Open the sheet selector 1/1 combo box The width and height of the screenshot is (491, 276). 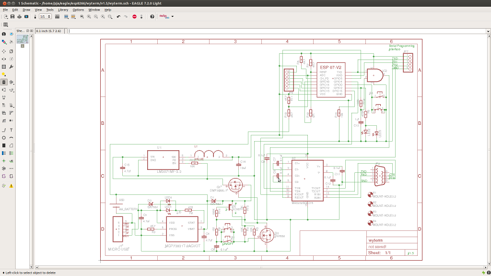point(45,16)
